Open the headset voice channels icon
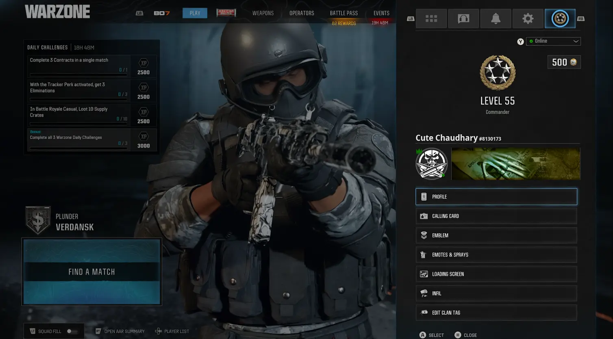This screenshot has width=613, height=339. pos(463,19)
